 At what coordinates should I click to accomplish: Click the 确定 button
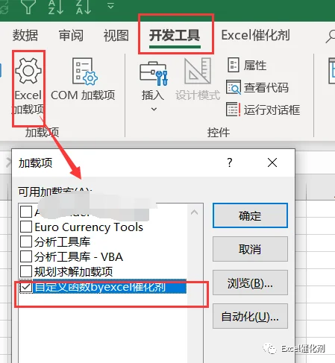pyautogui.click(x=250, y=215)
